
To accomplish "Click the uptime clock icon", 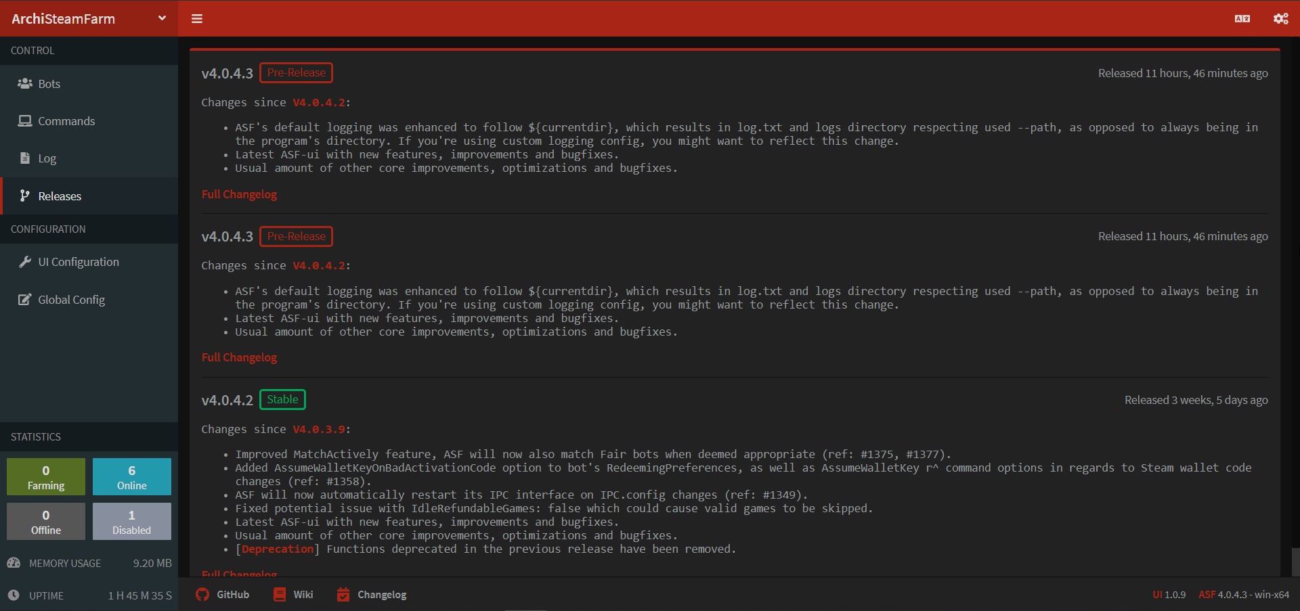I will pos(14,595).
